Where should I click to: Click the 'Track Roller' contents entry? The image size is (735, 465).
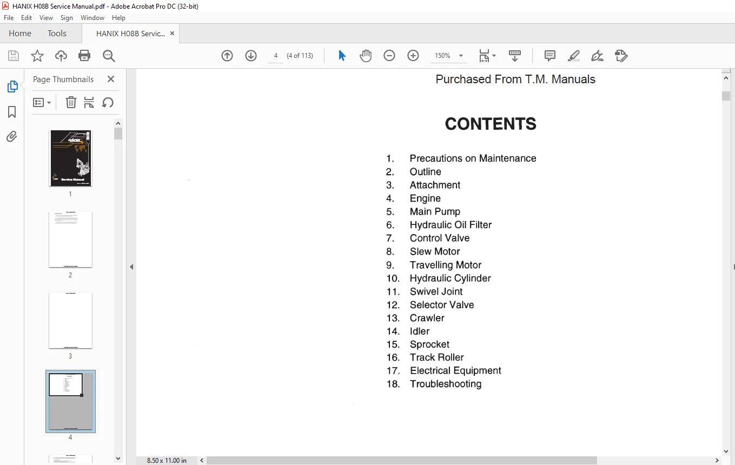coord(436,357)
